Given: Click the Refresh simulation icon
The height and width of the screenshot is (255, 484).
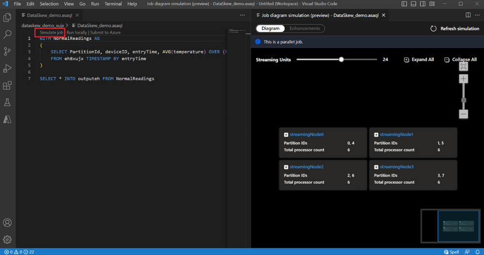Looking at the screenshot, I should (434, 29).
